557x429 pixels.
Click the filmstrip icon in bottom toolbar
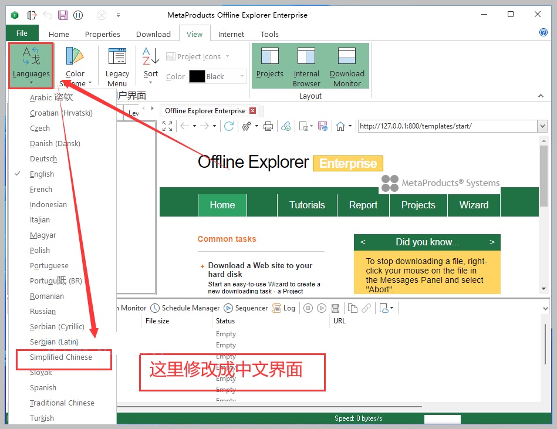pos(335,308)
